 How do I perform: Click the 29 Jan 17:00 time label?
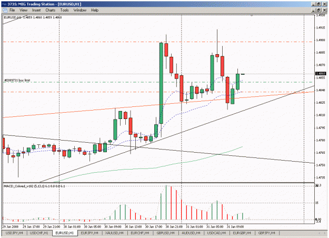click(x=31, y=227)
